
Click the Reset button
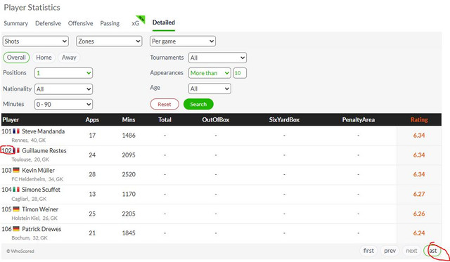pyautogui.click(x=165, y=105)
